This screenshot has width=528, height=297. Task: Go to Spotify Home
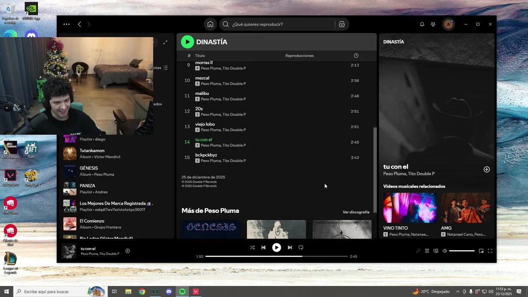coord(210,24)
